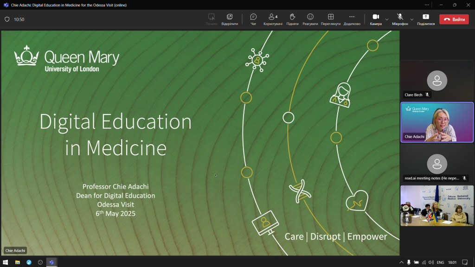
Task: Click the Care | Disrupt | Empower slide text
Action: [x=336, y=236]
